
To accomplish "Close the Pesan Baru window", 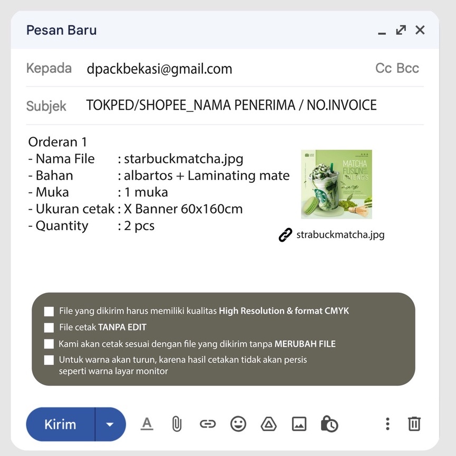I will (x=420, y=30).
